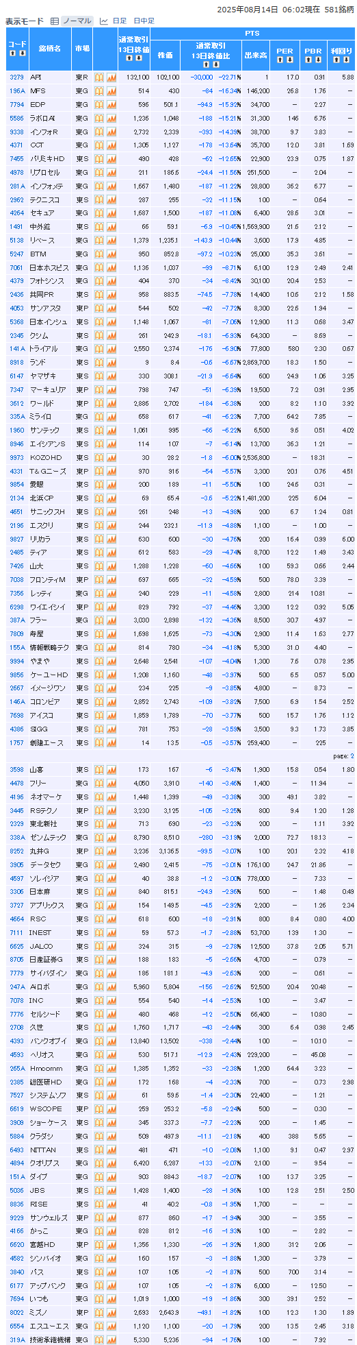Click the book icon for ワールド row
357x1345 pixels.
click(x=98, y=403)
